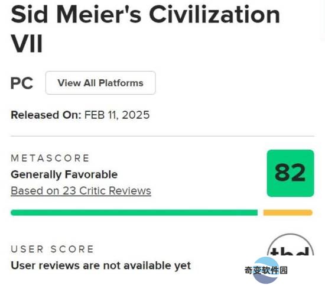The image size is (325, 285).
Task: Click the green 82 Metascore badge
Action: (x=290, y=173)
